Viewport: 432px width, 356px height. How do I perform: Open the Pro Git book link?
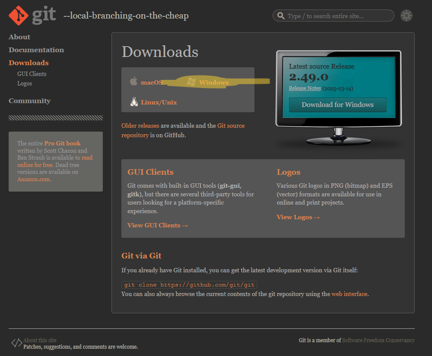62,143
